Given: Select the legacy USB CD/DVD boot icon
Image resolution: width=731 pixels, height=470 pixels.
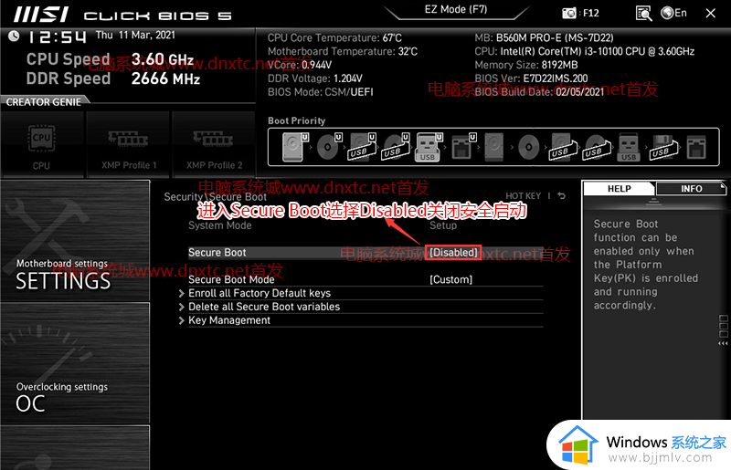Looking at the screenshot, I should point(597,147).
